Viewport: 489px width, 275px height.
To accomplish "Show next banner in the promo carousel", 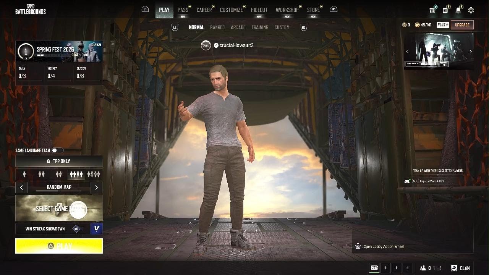I will 471,51.
